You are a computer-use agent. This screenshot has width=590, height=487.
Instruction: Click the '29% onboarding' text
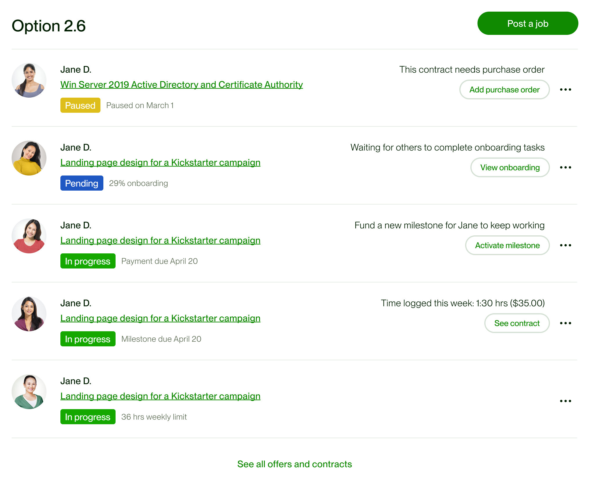[138, 183]
